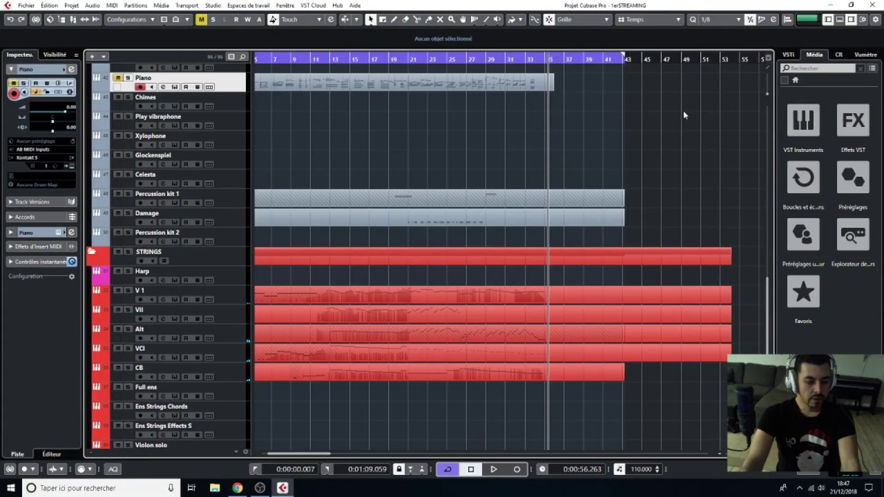Screen dimensions: 884x497
Task: Switch to the Éditeur tab
Action: pos(52,454)
